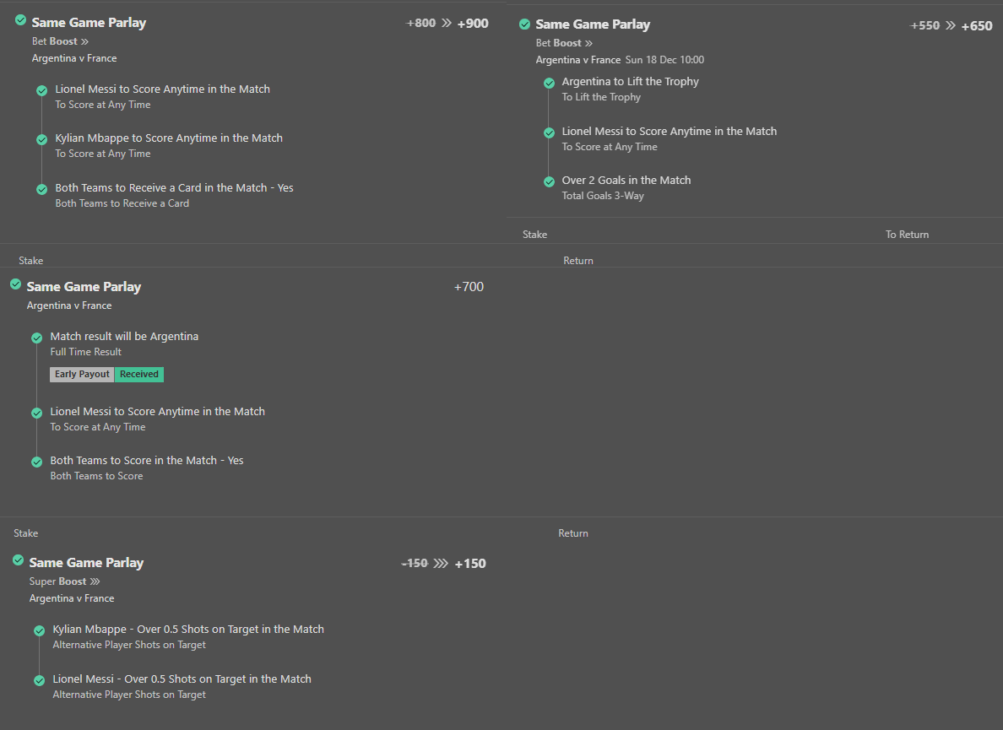Click the Sun 18 Dec 10:00 match time

[x=664, y=59]
